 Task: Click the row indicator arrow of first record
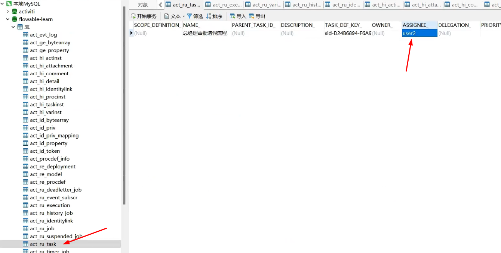pos(131,33)
